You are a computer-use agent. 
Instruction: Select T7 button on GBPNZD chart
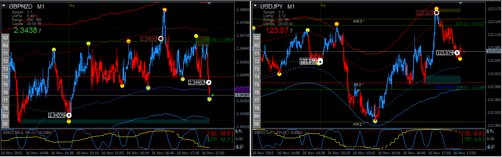click(x=5, y=100)
